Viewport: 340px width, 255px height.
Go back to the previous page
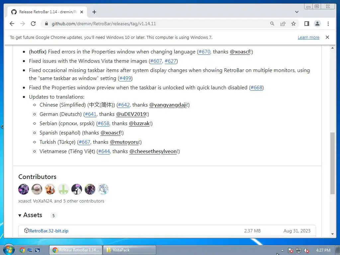[12, 24]
